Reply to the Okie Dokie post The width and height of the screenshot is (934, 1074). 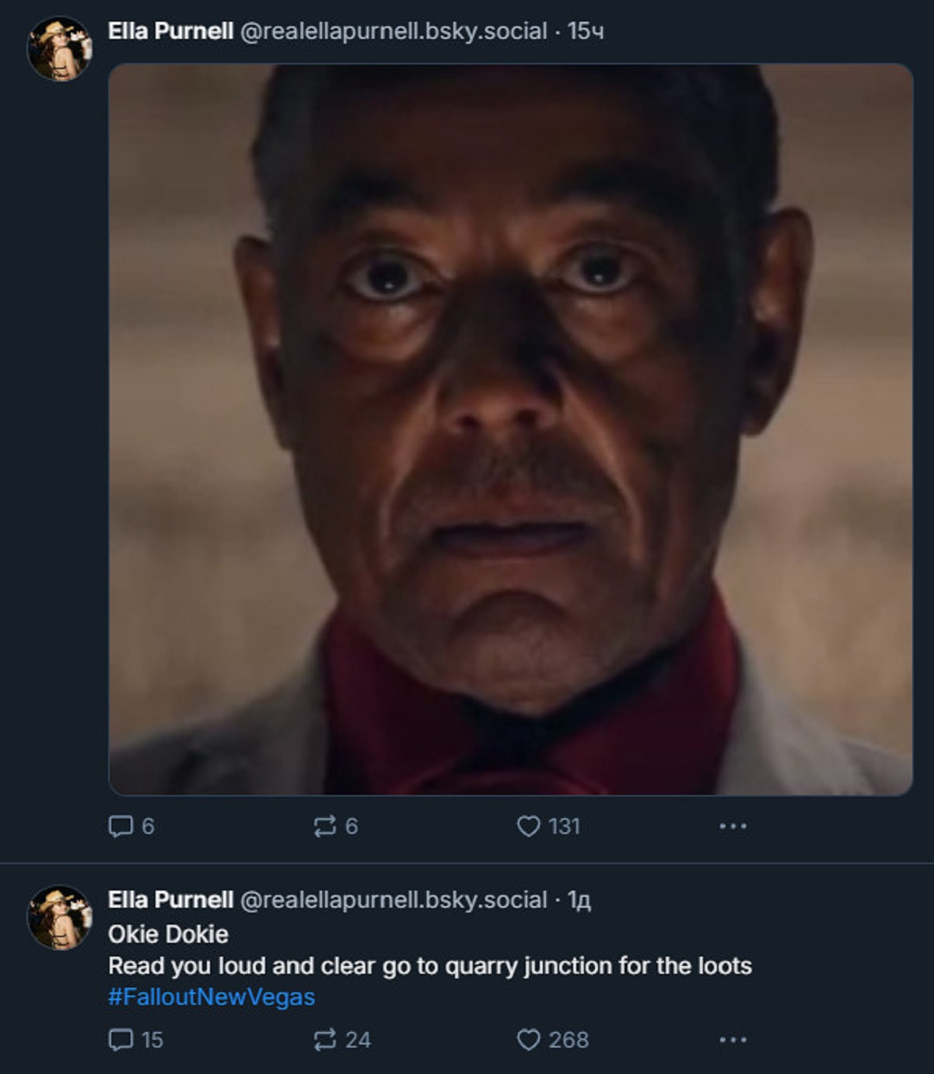point(121,1040)
